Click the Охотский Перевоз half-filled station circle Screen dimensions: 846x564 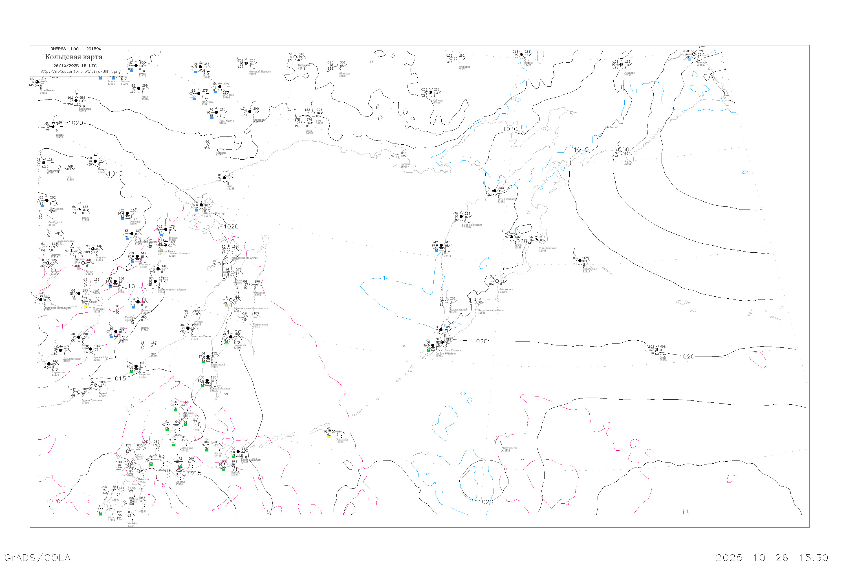click(x=246, y=64)
